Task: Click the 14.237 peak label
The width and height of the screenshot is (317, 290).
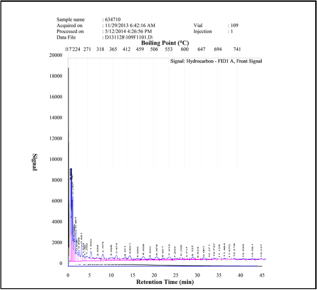Action: (261, 251)
